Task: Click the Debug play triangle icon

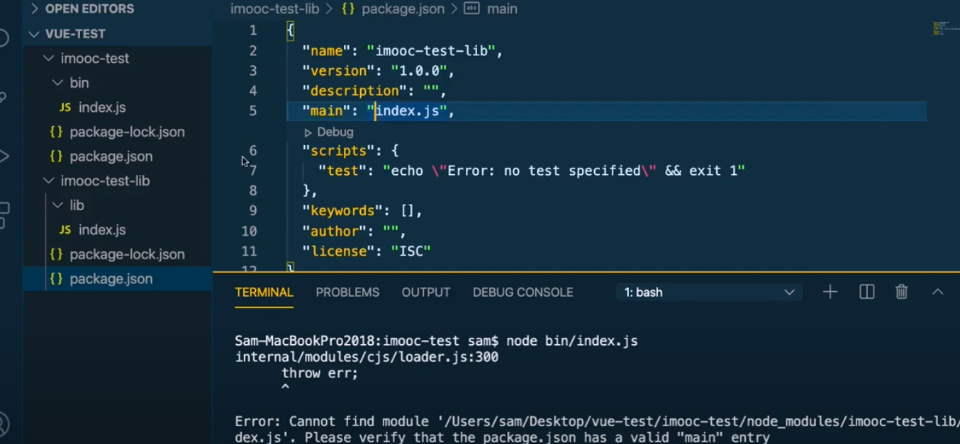Action: tap(308, 132)
